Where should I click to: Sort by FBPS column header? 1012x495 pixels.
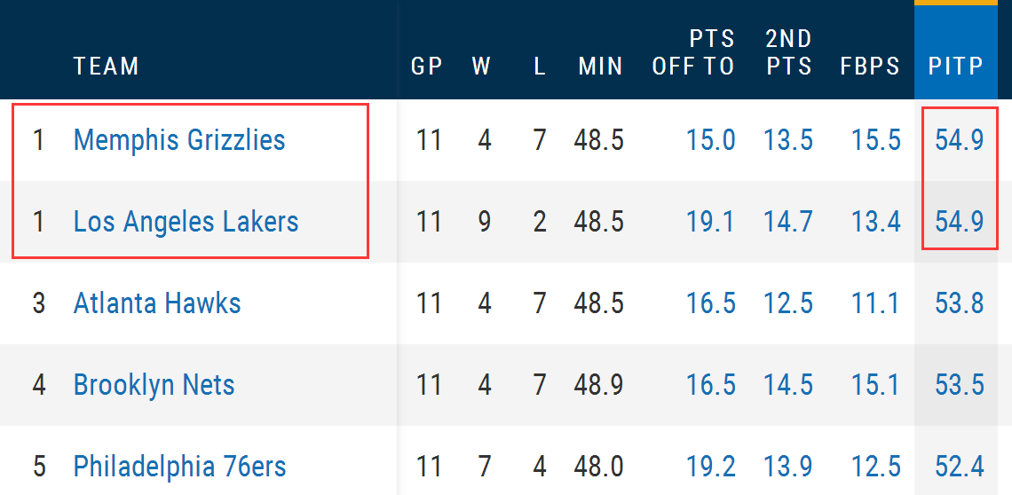(x=870, y=66)
